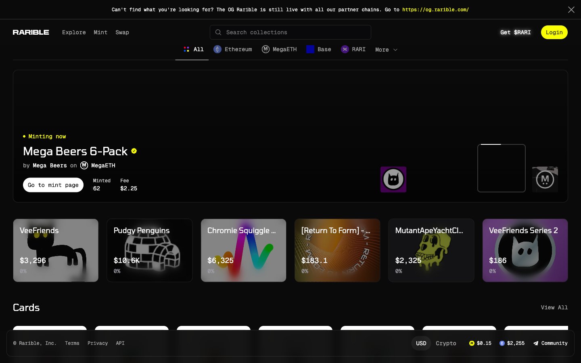
Task: Select the Ethereum chain icon
Action: point(217,49)
